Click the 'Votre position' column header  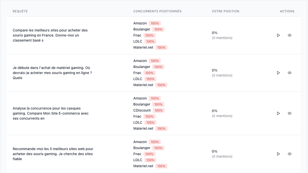tap(225, 11)
